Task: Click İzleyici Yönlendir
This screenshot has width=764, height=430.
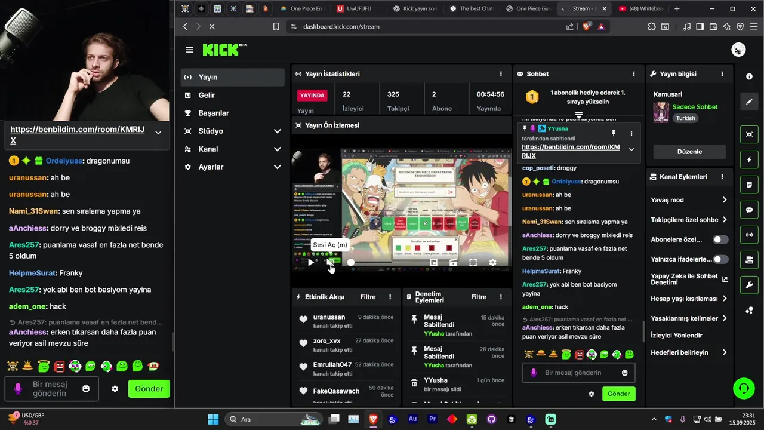Action: tap(676, 336)
